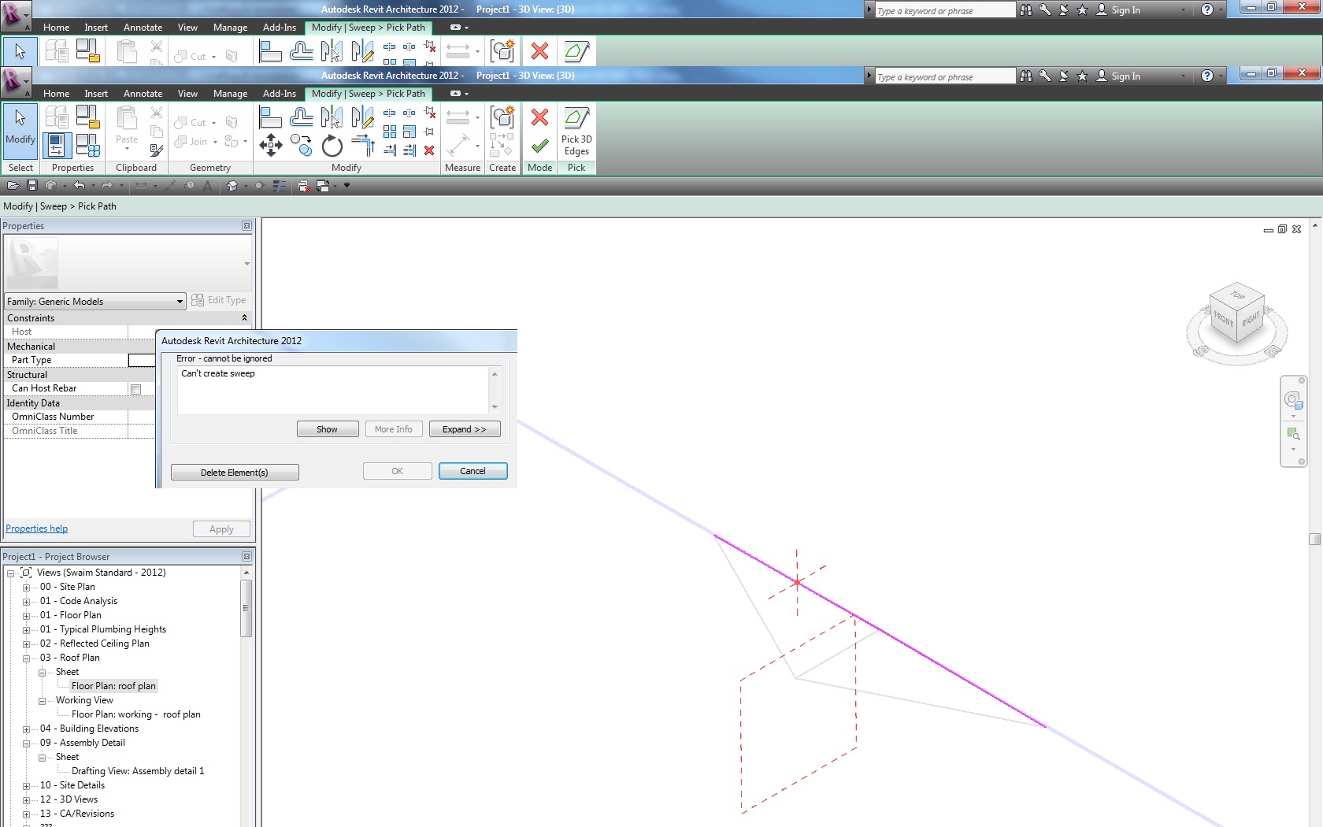
Task: Click the zoom tool on navigation bar
Action: tap(1293, 434)
